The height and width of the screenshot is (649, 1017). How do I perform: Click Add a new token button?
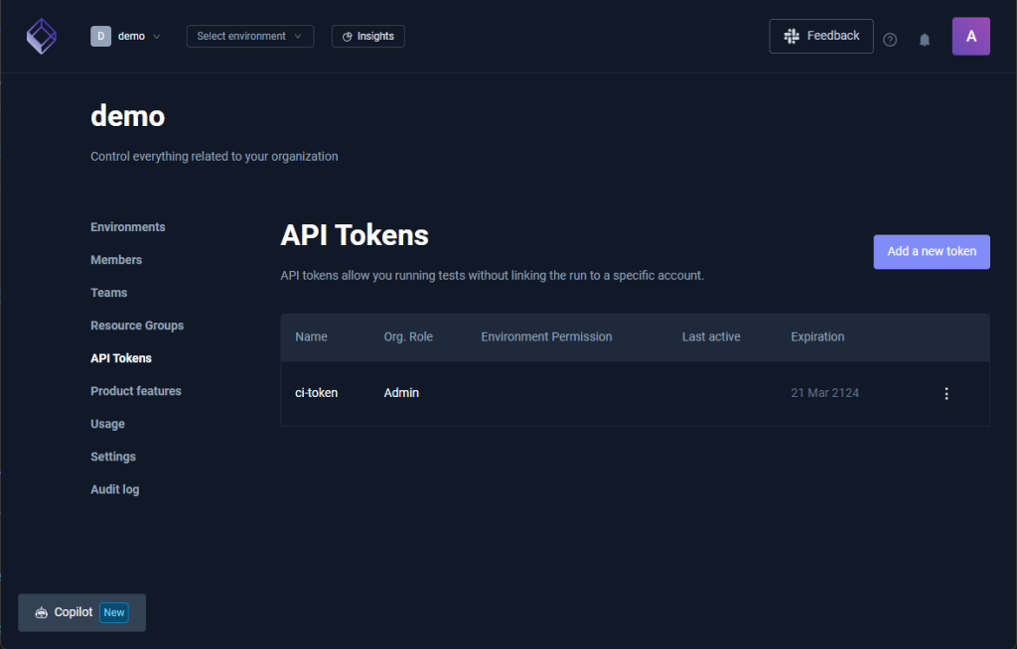click(x=931, y=251)
